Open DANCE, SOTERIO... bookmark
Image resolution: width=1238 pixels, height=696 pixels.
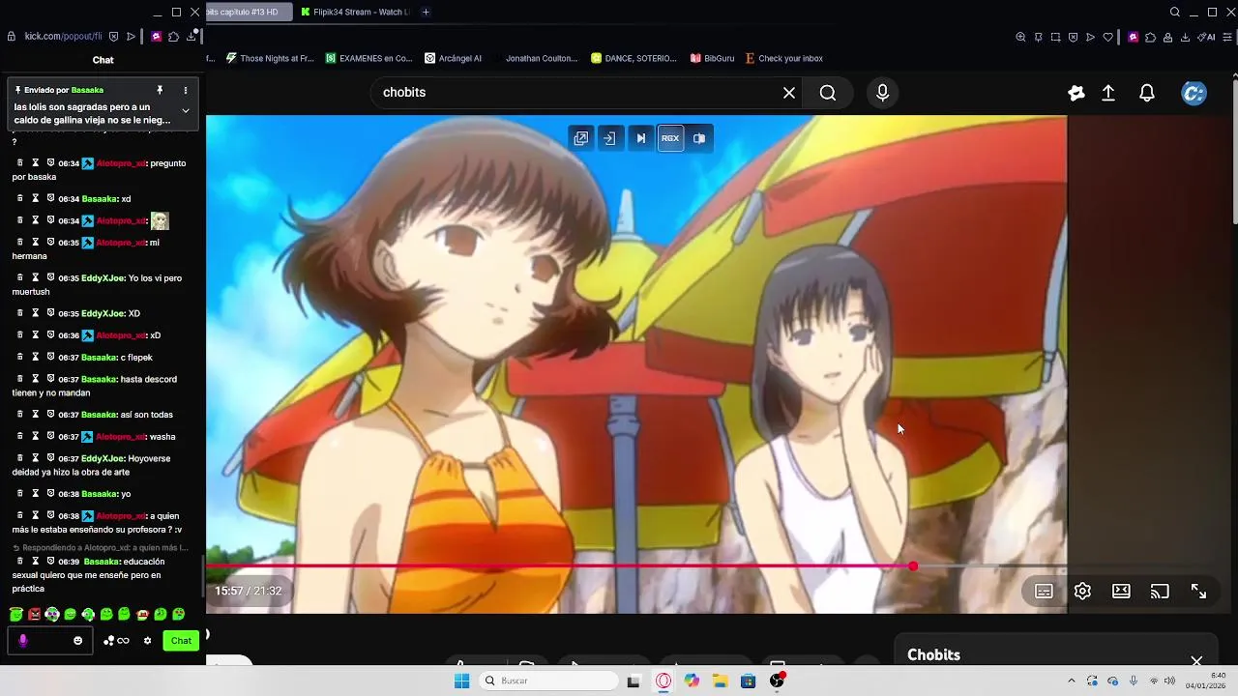pos(634,58)
